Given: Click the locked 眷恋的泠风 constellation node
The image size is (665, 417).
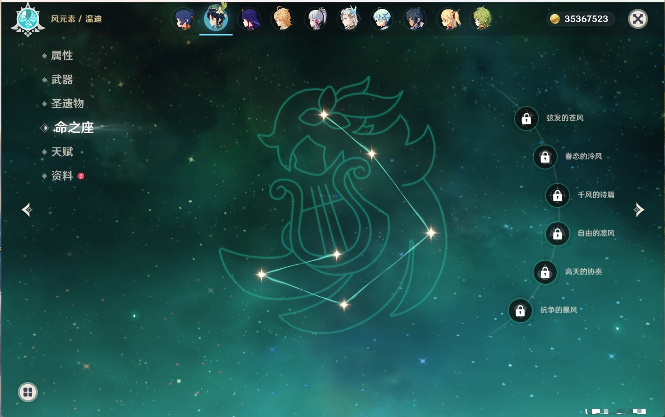Looking at the screenshot, I should (x=545, y=157).
